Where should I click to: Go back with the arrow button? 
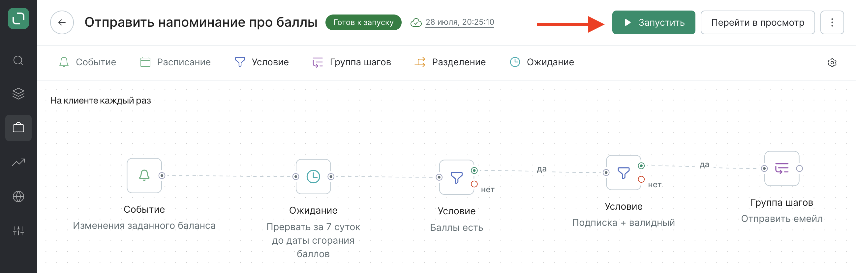[x=62, y=22]
